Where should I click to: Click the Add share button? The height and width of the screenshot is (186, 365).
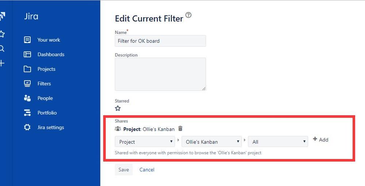tap(320, 140)
